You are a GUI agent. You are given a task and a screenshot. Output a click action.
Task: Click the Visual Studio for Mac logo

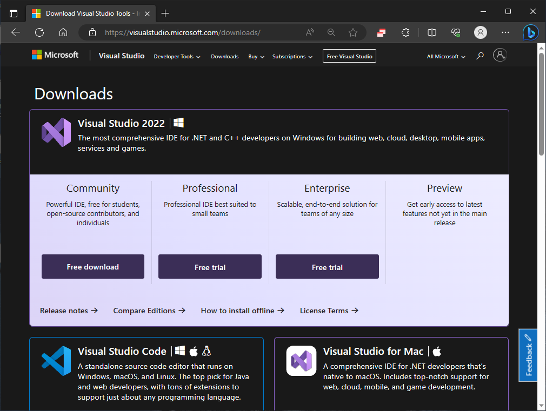coord(301,361)
